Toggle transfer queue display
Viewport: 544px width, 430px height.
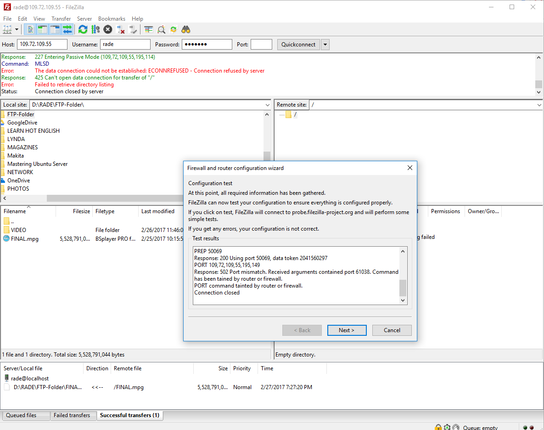(67, 29)
